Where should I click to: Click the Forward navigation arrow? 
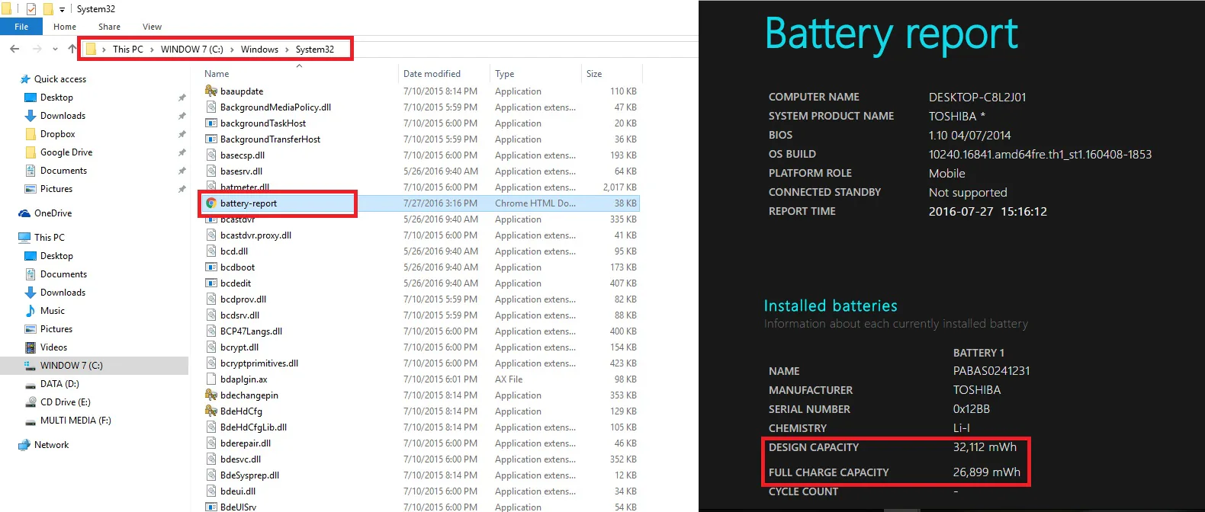(37, 49)
